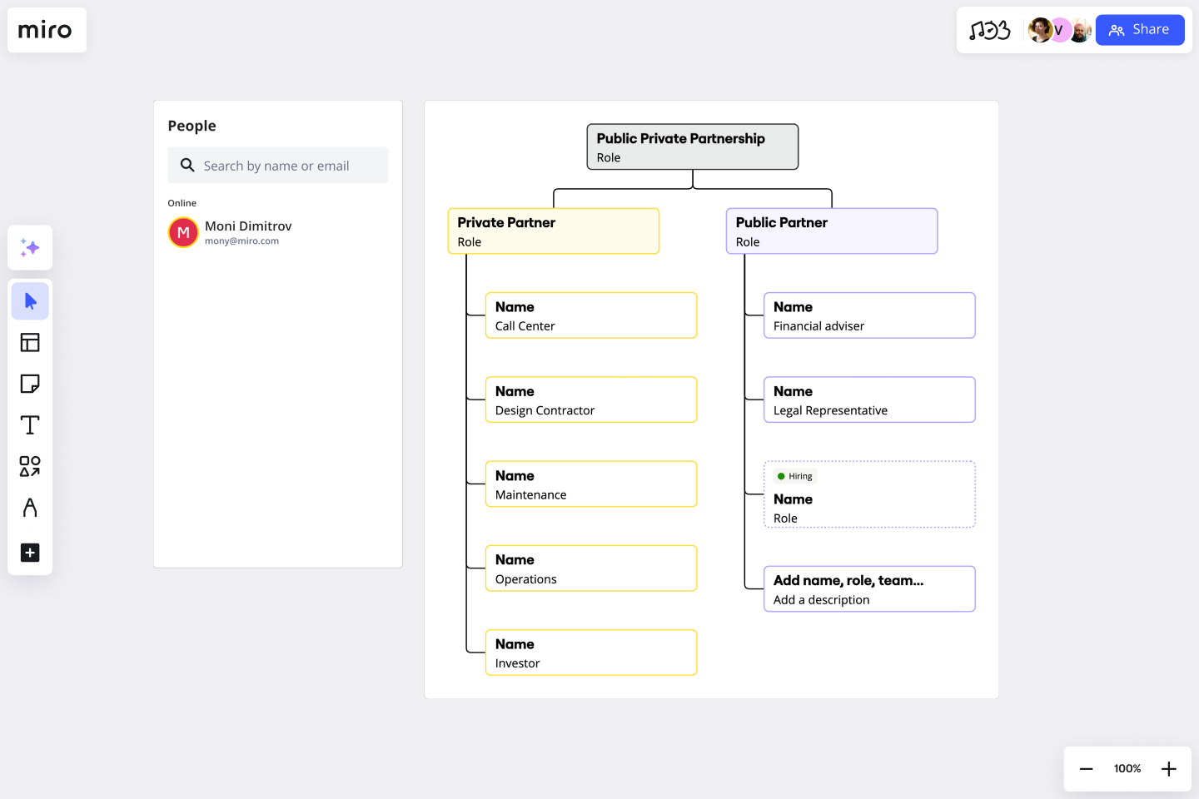Click the Hiring status badge
The height and width of the screenshot is (799, 1199).
pos(794,475)
